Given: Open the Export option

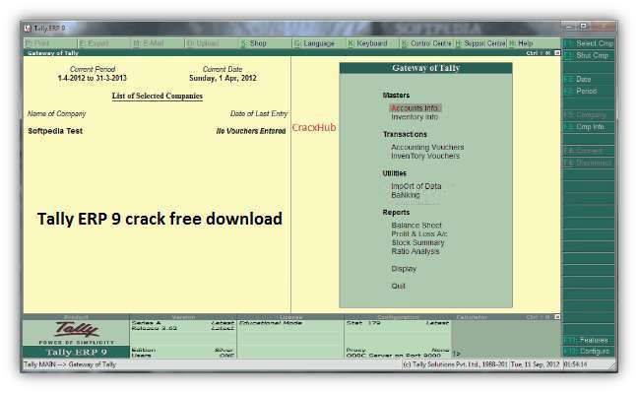Looking at the screenshot, I should click(x=103, y=43).
